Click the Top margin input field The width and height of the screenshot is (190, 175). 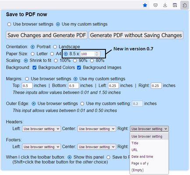tap(27, 86)
